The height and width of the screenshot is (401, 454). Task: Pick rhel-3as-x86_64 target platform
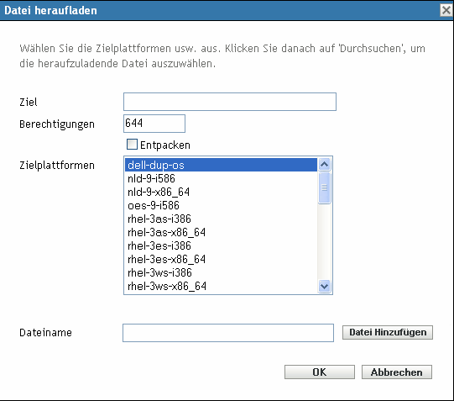(222, 232)
